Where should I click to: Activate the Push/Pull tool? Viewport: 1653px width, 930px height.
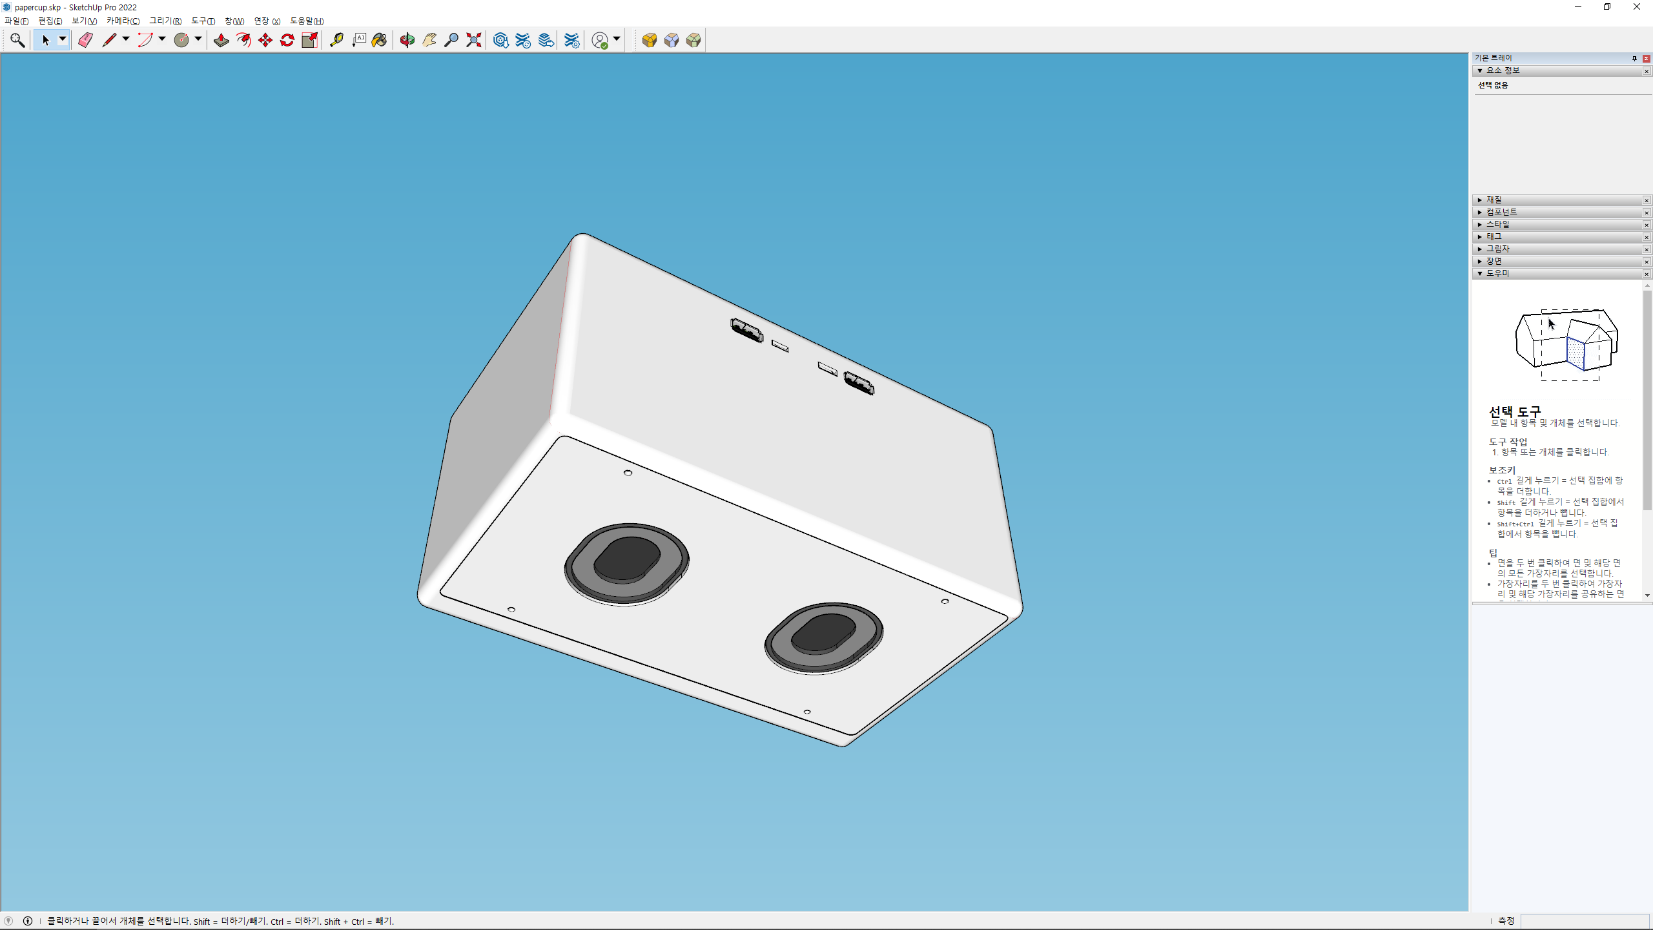(x=221, y=40)
